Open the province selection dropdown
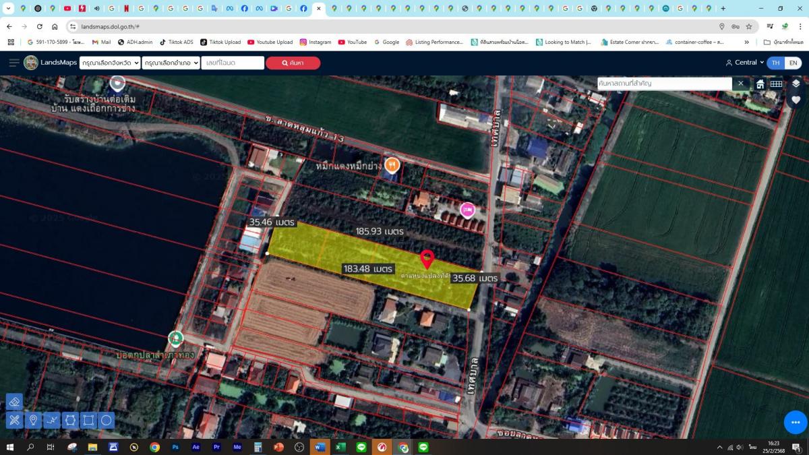 [x=110, y=63]
